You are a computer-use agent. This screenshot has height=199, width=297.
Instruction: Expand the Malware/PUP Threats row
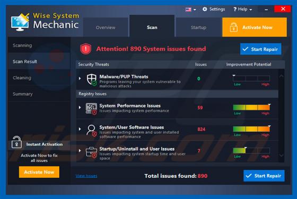coord(80,78)
